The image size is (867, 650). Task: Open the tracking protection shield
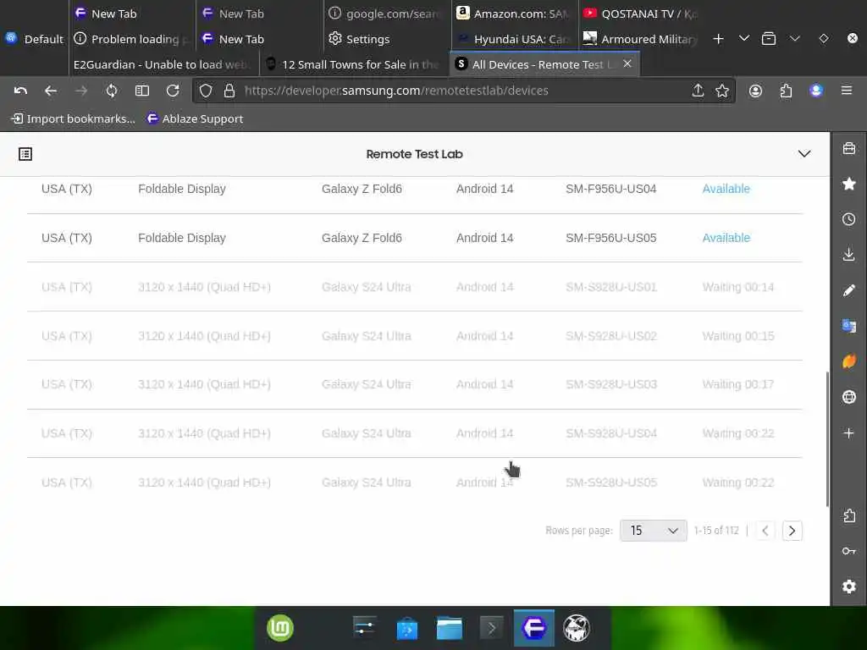pos(206,91)
